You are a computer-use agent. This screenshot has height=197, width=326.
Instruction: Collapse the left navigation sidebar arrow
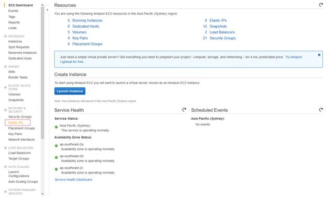(x=47, y=10)
